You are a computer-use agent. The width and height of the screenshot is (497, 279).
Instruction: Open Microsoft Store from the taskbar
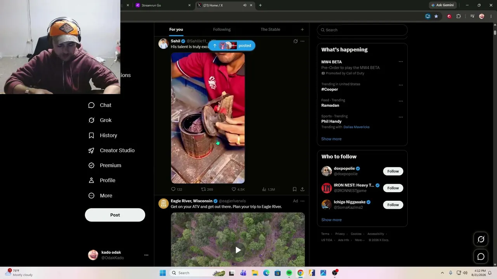278,273
